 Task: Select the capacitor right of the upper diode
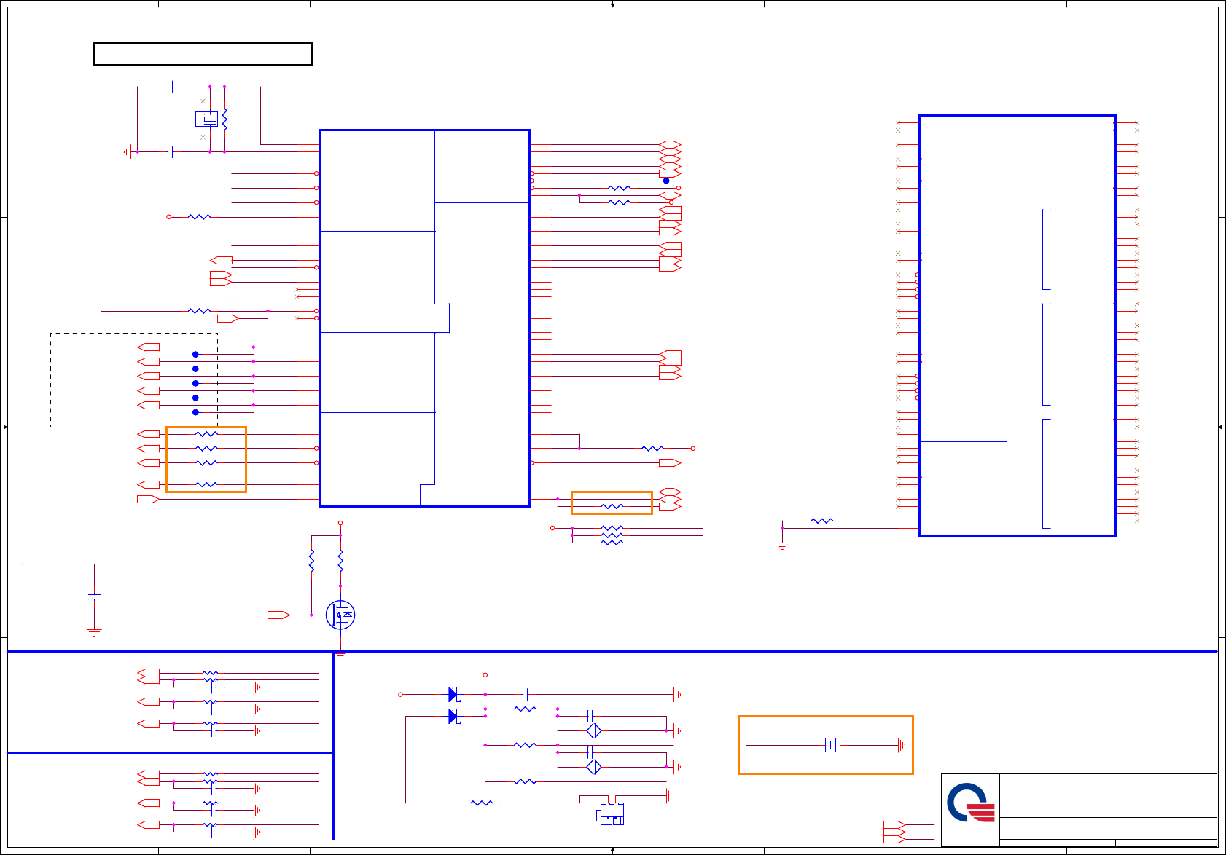coord(525,694)
